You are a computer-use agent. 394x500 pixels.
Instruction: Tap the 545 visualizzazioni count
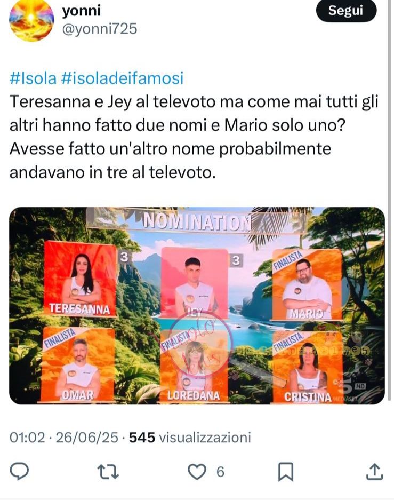[190, 437]
